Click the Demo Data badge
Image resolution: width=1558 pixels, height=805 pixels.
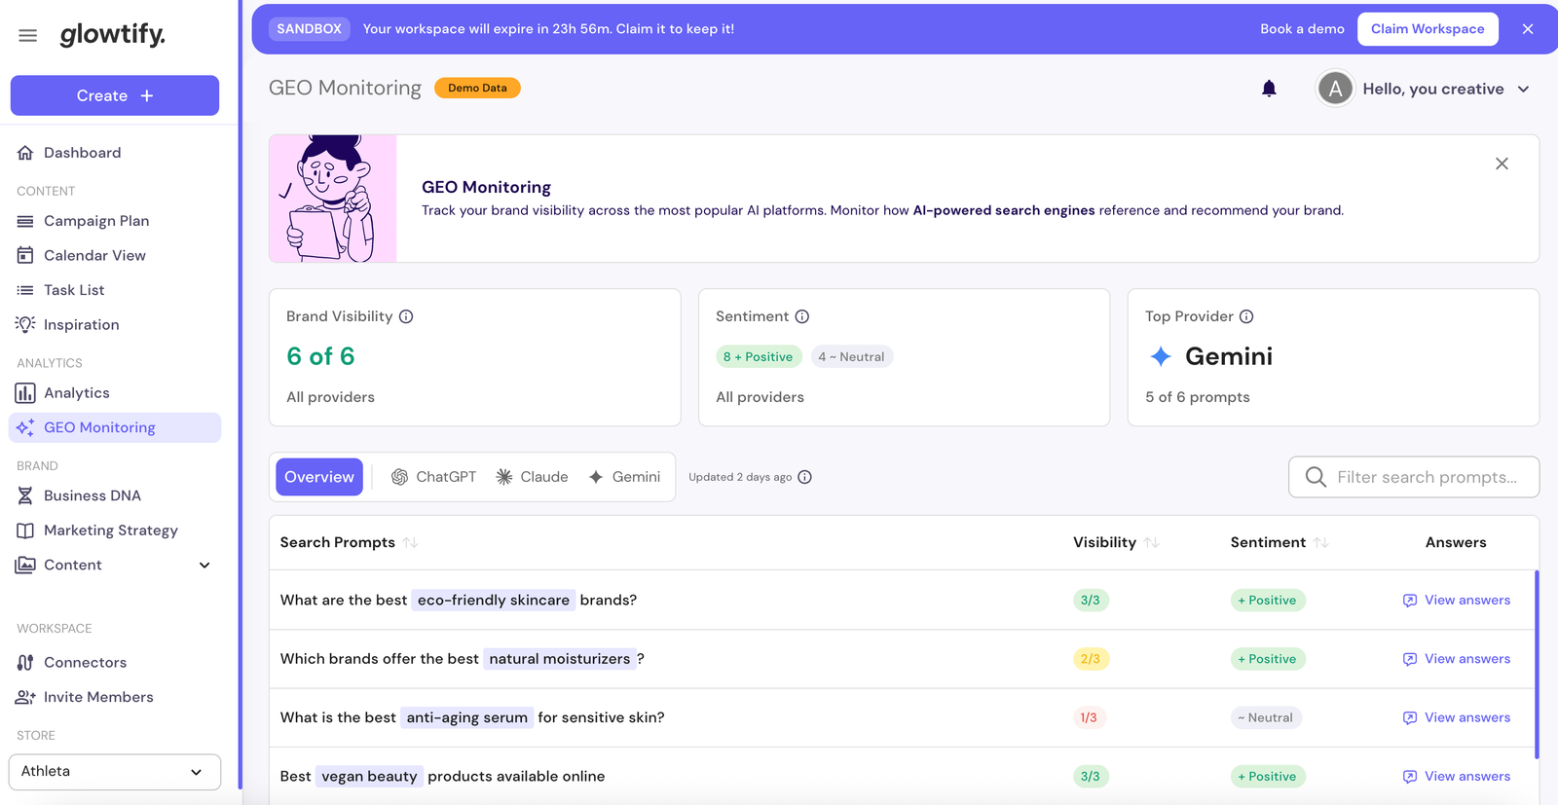click(477, 88)
